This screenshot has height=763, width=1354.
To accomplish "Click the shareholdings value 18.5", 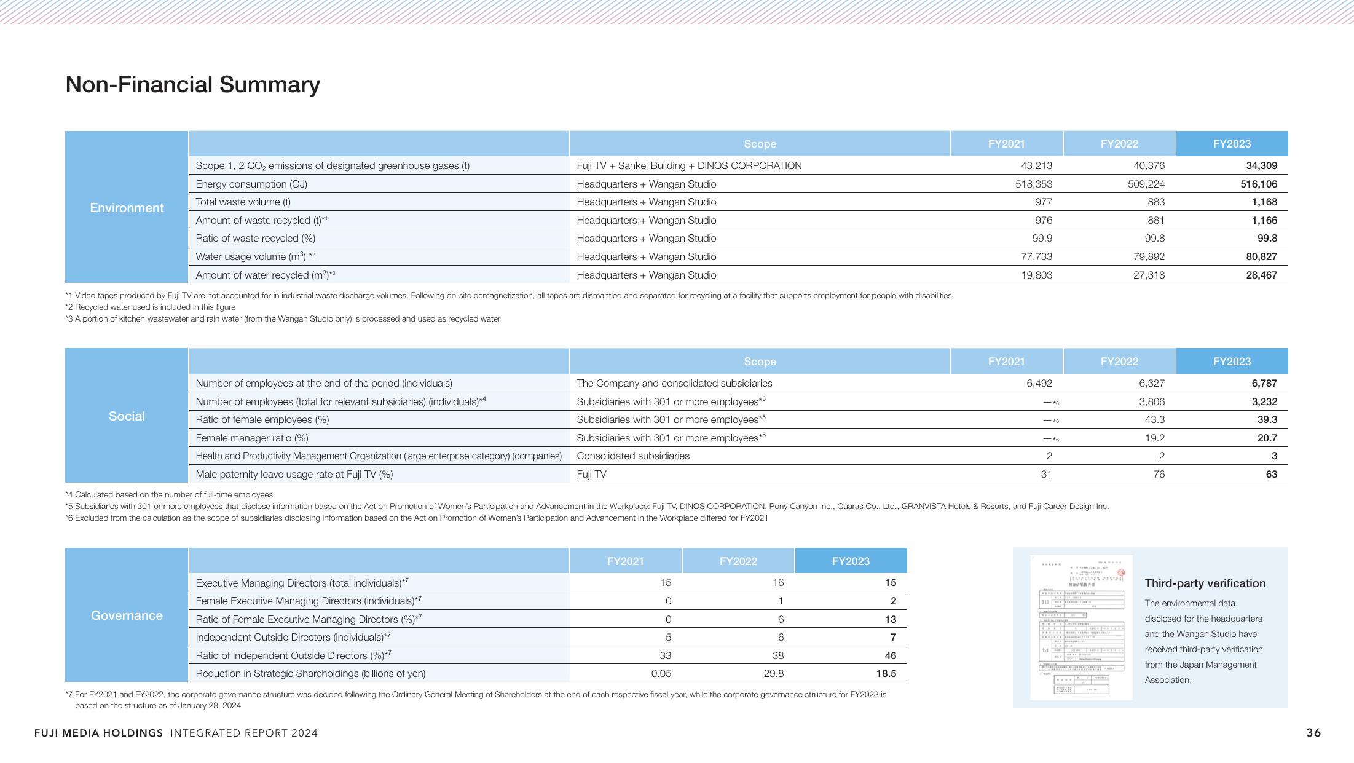I will (886, 673).
